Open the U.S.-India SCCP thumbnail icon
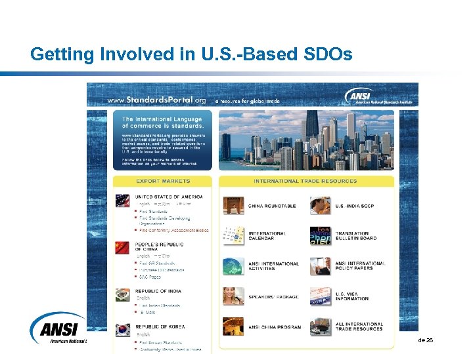This screenshot has height=354, width=473. click(x=321, y=206)
